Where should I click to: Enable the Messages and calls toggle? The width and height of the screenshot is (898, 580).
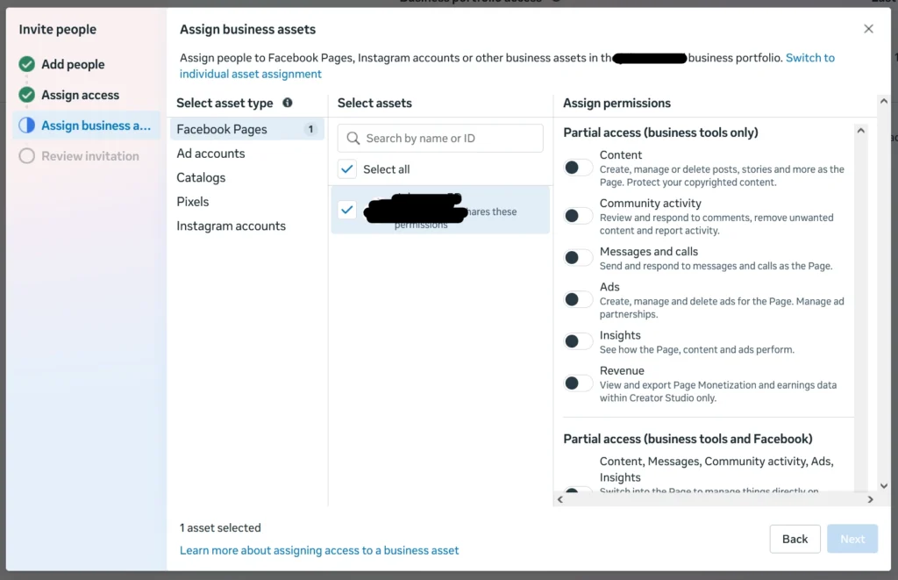click(x=578, y=257)
